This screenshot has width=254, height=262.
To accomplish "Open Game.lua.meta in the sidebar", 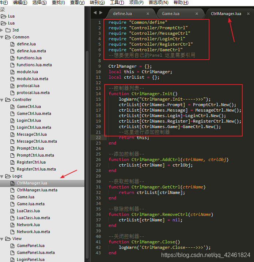I will (x=31, y=204).
